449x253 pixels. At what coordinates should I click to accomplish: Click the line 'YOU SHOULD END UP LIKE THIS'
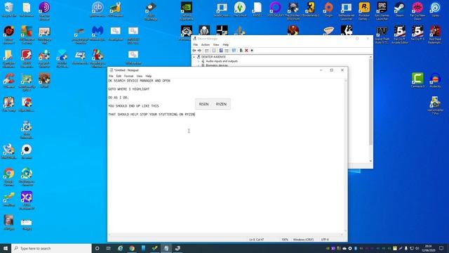click(x=133, y=106)
